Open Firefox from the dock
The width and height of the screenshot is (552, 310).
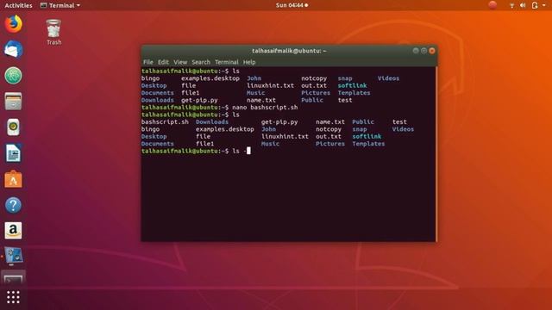(14, 24)
